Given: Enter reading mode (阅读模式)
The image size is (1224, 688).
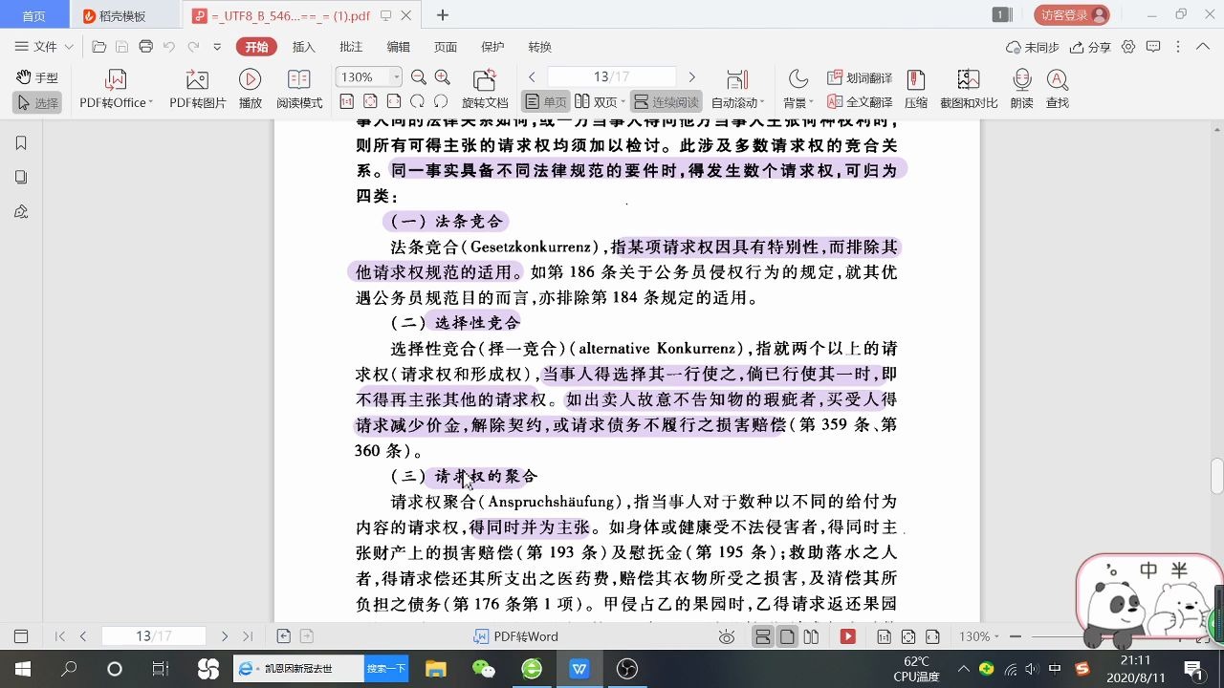Looking at the screenshot, I should (x=299, y=90).
